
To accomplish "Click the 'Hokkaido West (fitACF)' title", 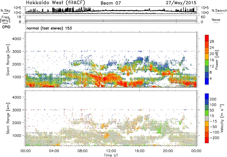I will pyautogui.click(x=55, y=3).
